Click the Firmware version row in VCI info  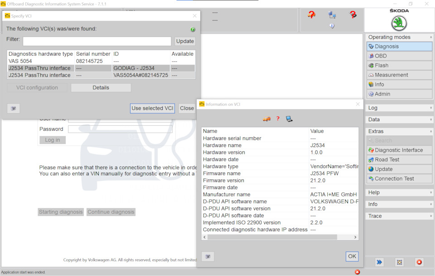coord(280,181)
